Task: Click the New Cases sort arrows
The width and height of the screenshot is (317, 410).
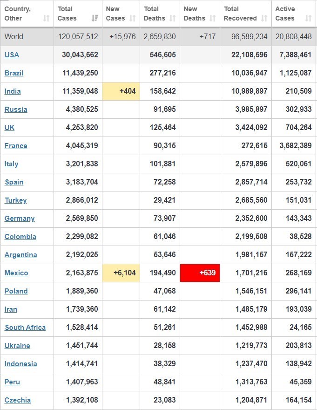Action: click(133, 18)
